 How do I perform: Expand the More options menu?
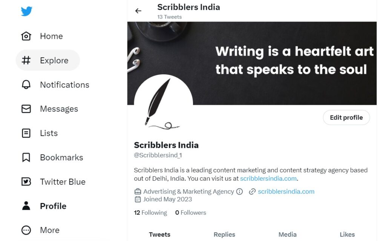pyautogui.click(x=26, y=230)
